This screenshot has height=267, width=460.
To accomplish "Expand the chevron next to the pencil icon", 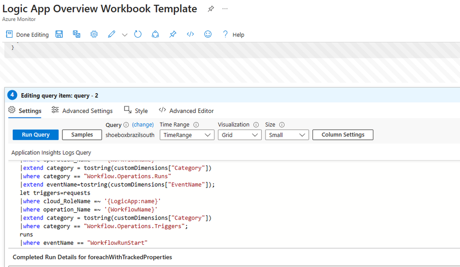I will tap(125, 35).
